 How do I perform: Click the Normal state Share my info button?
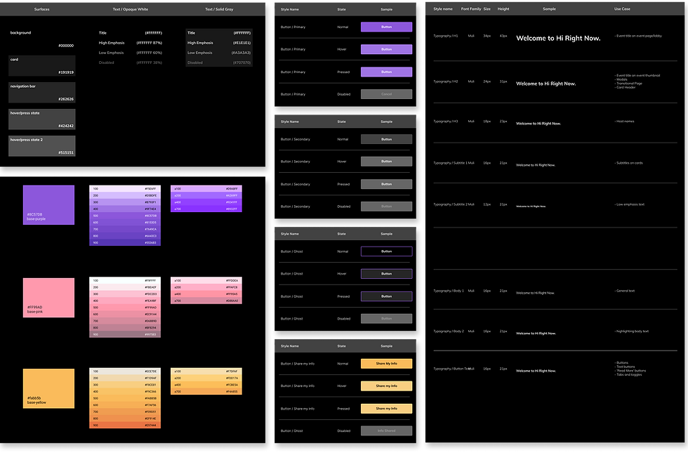click(386, 364)
